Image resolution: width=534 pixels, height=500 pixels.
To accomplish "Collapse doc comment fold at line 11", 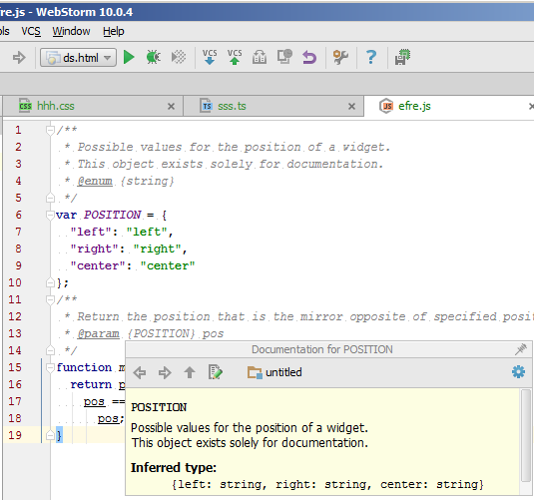I will [x=50, y=299].
